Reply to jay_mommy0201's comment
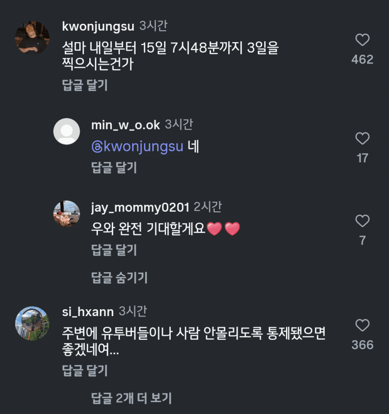The image size is (389, 414). [x=114, y=250]
